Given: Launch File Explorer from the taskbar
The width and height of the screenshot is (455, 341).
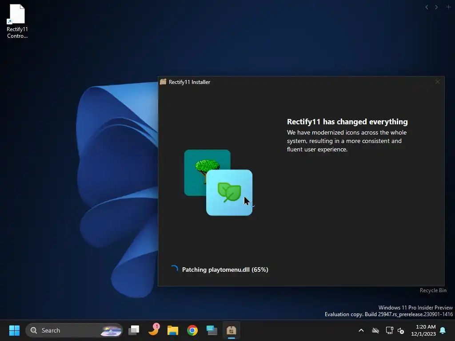Looking at the screenshot, I should (x=173, y=330).
